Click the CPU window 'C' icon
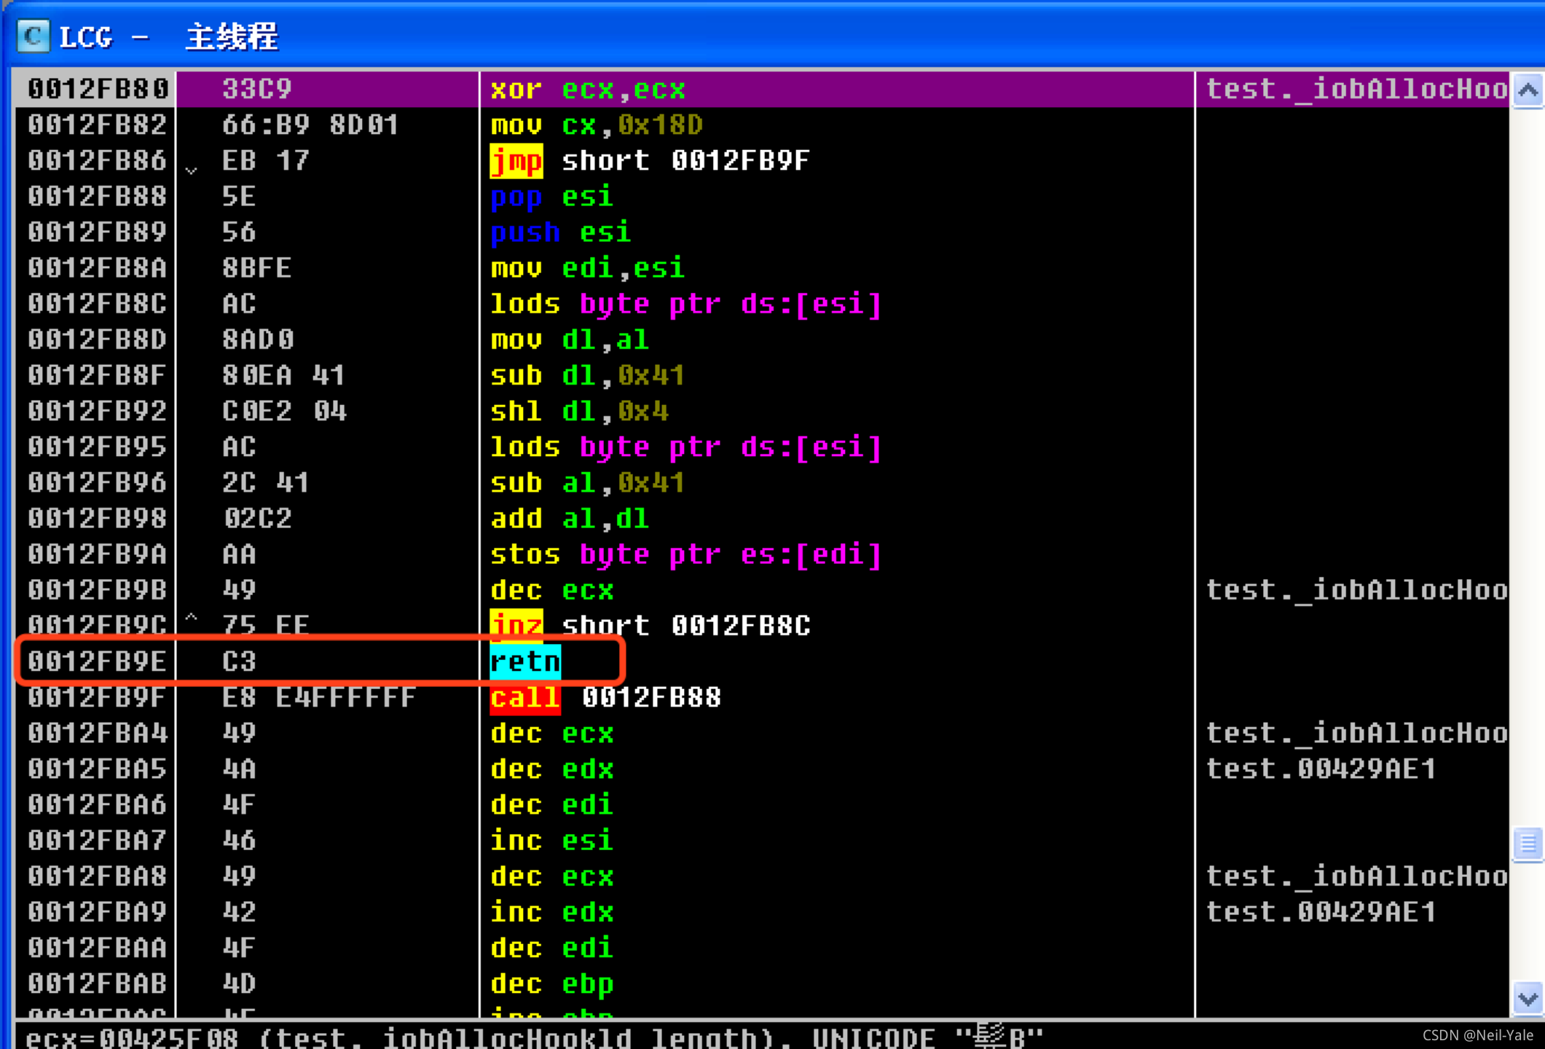Viewport: 1545px width, 1049px height. [x=33, y=36]
